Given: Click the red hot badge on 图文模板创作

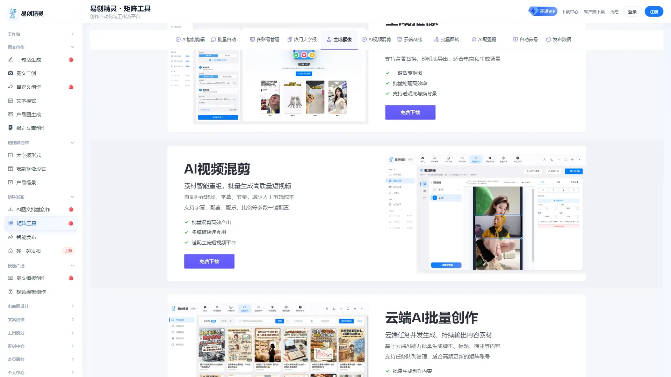Looking at the screenshot, I should [x=71, y=278].
